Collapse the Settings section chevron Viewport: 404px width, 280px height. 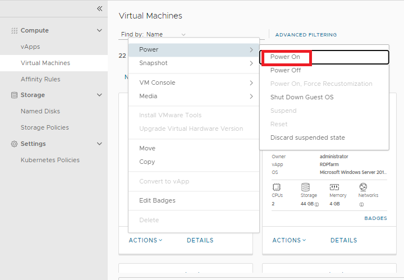(x=99, y=144)
